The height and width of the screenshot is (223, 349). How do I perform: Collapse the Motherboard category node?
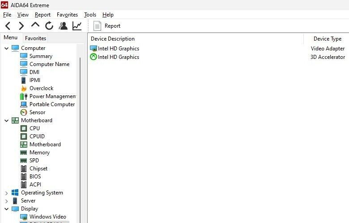pyautogui.click(x=6, y=120)
